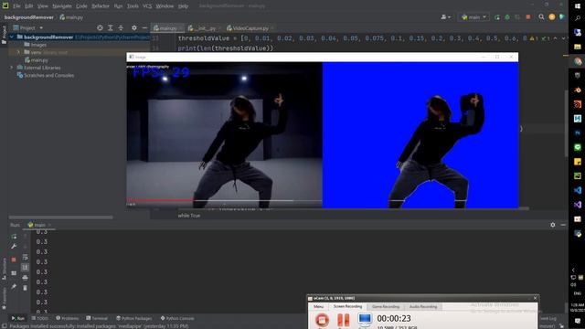Clear console output with trash icon
The width and height of the screenshot is (585, 329).
tap(25, 288)
